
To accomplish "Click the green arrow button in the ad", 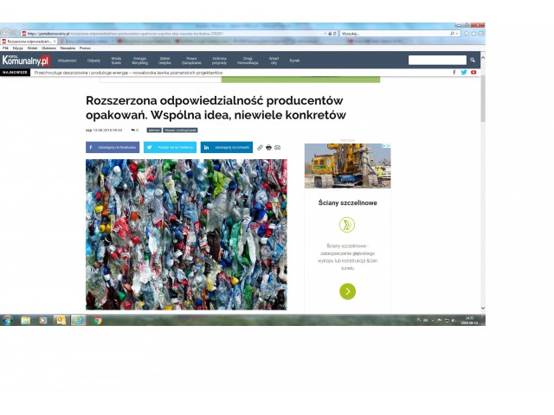I will click(347, 291).
